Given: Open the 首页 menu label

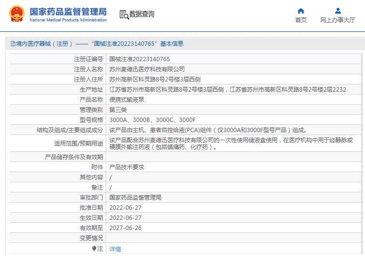Looking at the screenshot, I should [x=301, y=20].
